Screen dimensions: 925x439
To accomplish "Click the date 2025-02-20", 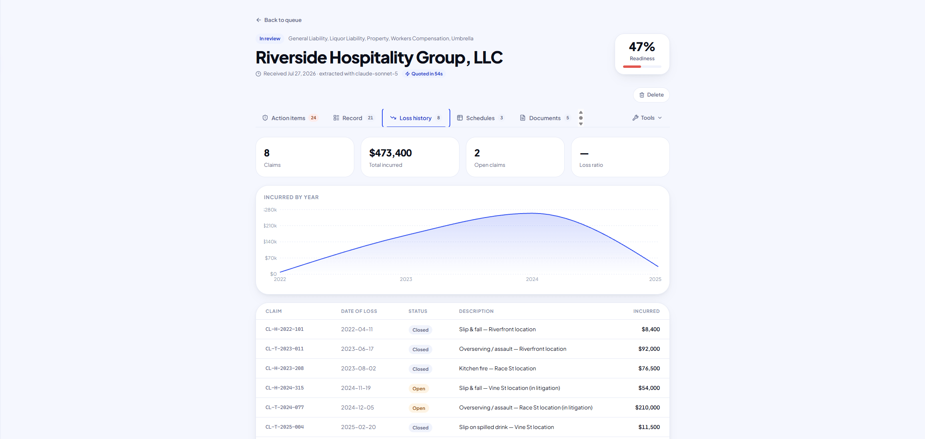I will click(358, 427).
